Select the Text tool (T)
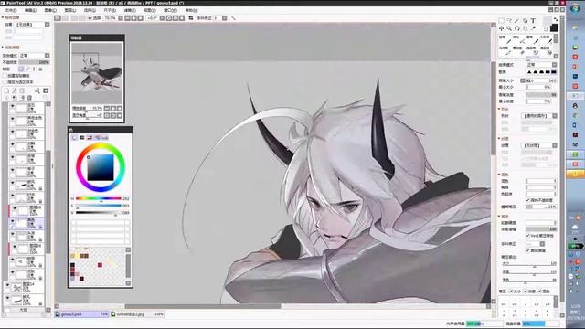This screenshot has width=585, height=329. pos(533,20)
